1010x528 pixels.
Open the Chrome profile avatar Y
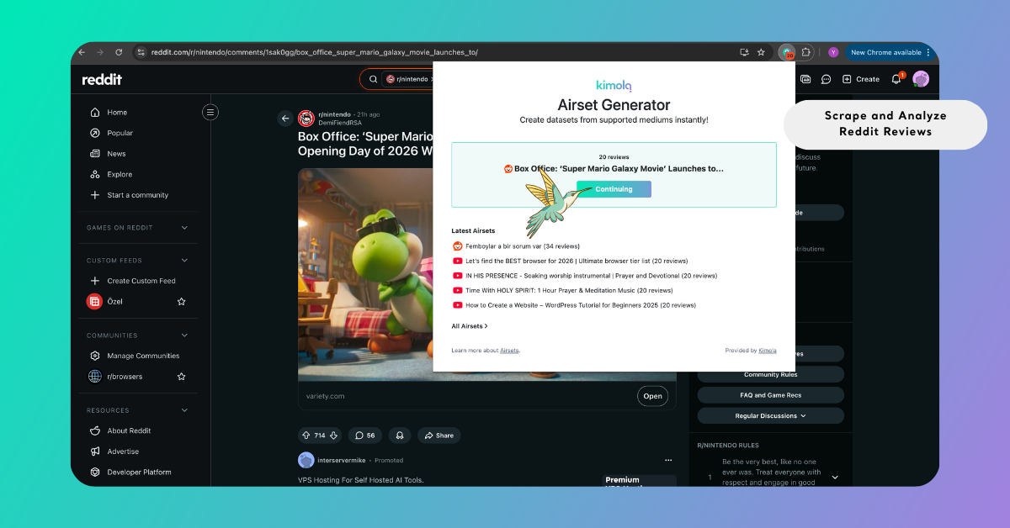(833, 52)
